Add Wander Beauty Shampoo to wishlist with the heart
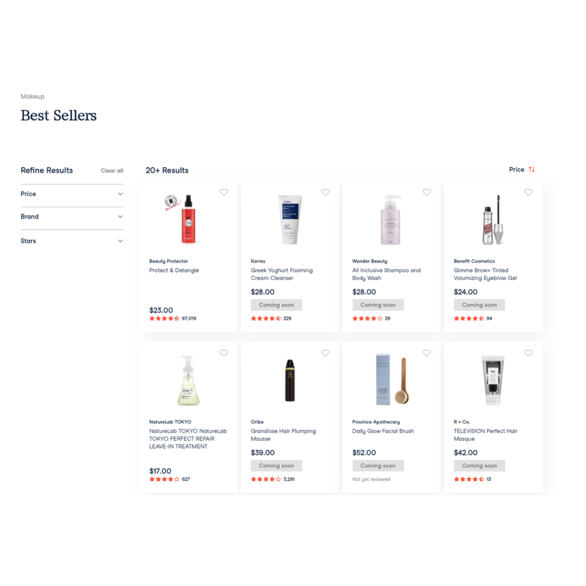The height and width of the screenshot is (586, 586). point(427,192)
